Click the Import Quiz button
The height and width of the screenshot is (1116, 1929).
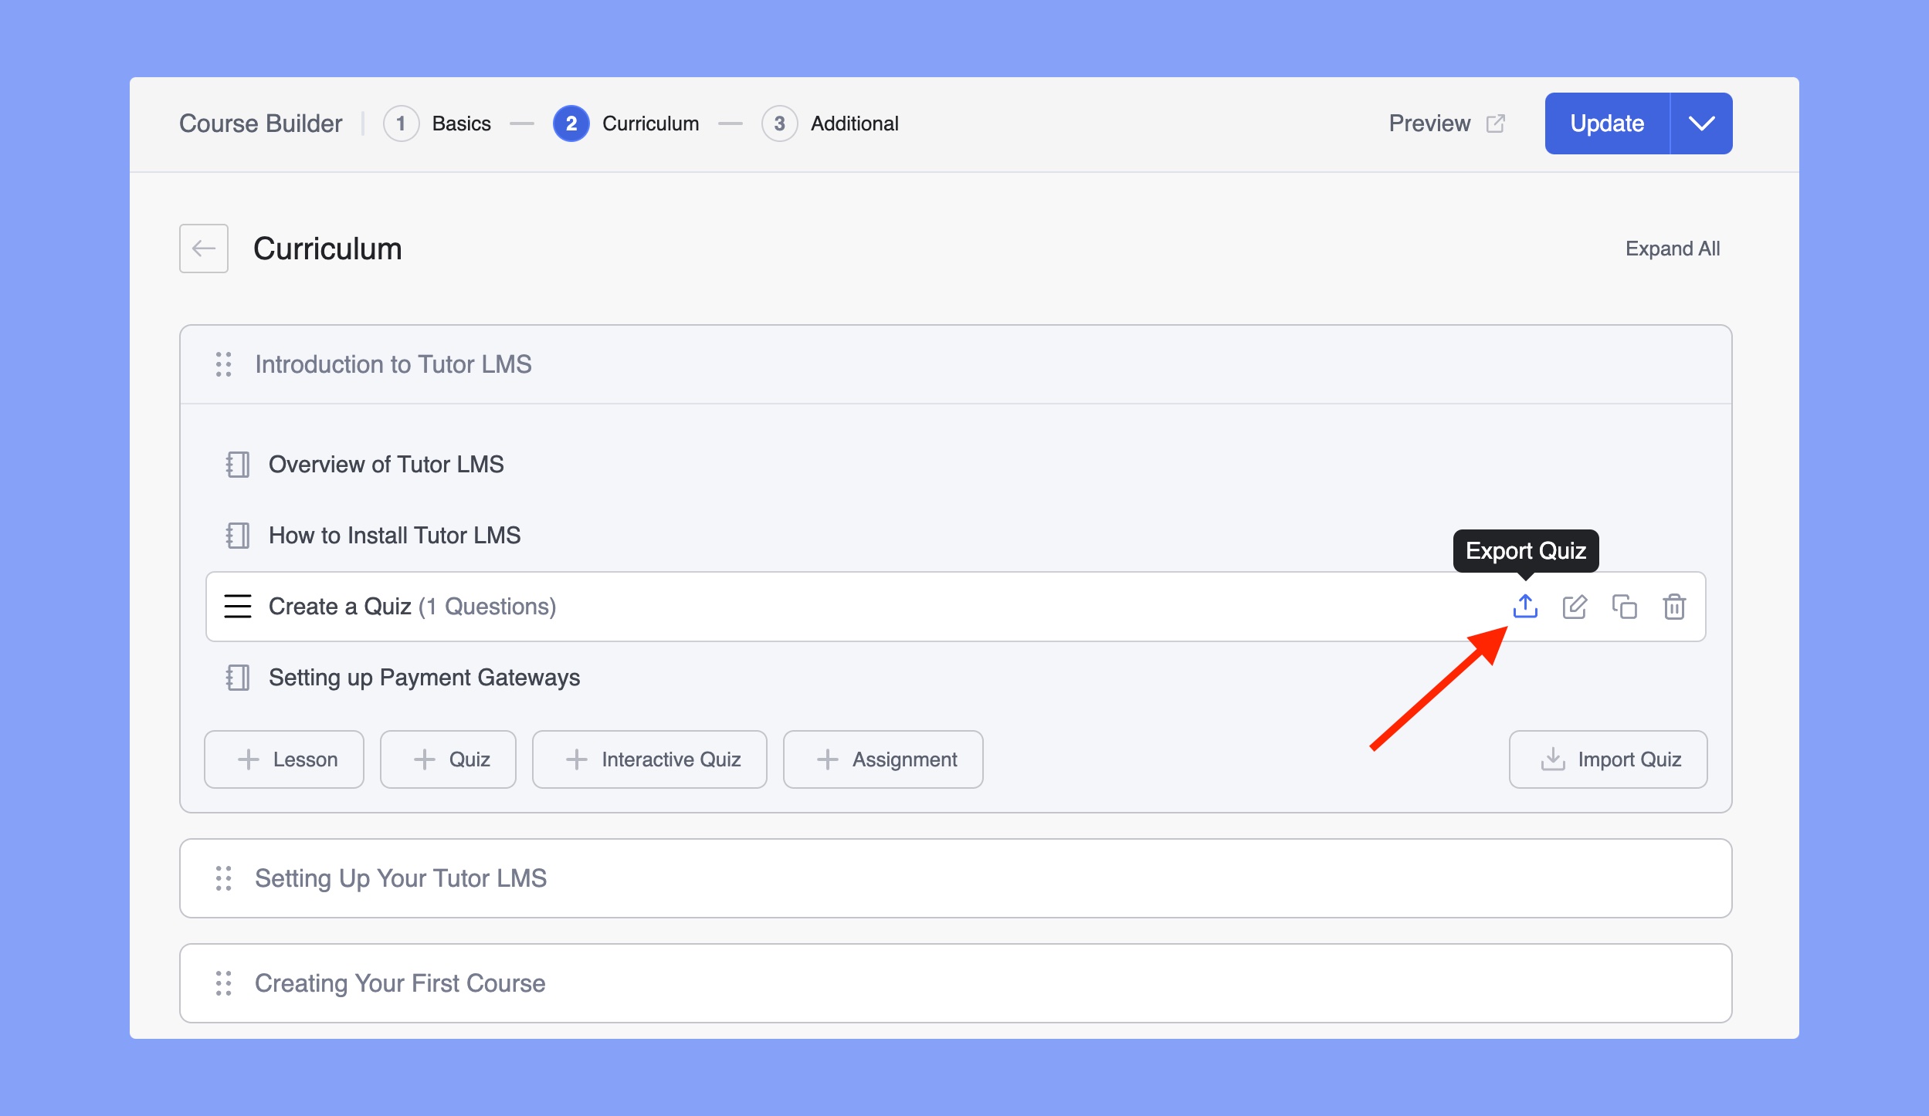pyautogui.click(x=1609, y=759)
